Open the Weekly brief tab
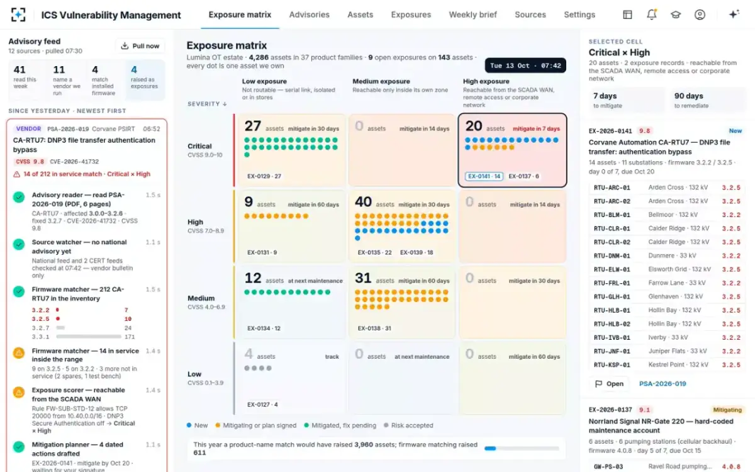 click(x=473, y=14)
